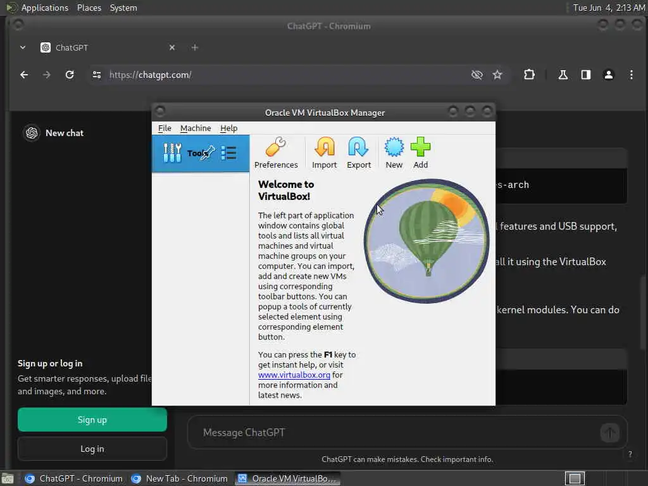Click the ChatGPT logo in sidebar
This screenshot has width=648, height=486.
(32, 133)
